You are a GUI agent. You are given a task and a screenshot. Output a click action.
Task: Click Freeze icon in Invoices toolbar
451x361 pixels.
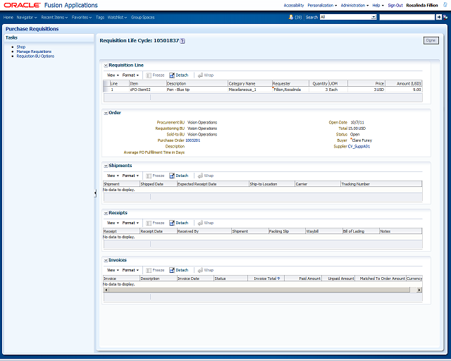pos(149,270)
